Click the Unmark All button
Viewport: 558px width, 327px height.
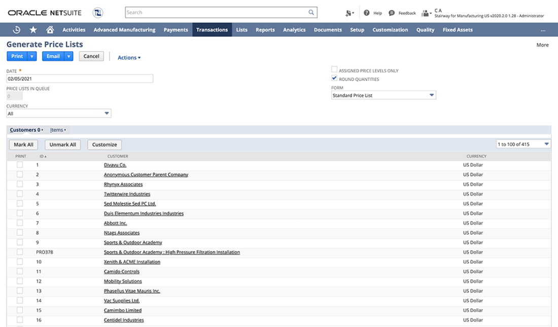tap(62, 144)
